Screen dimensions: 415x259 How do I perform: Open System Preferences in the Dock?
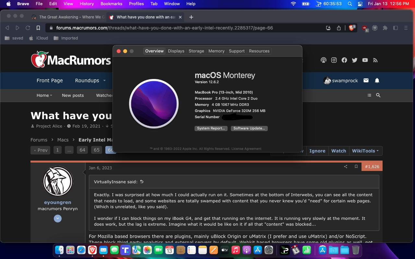click(269, 250)
